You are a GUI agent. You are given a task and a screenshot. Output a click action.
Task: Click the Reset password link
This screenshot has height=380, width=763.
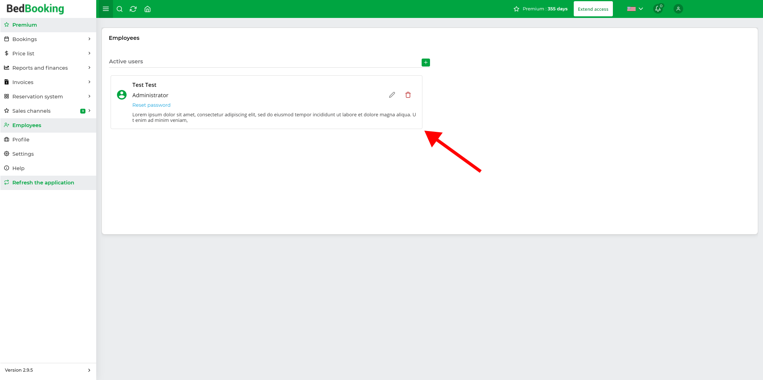pos(151,105)
